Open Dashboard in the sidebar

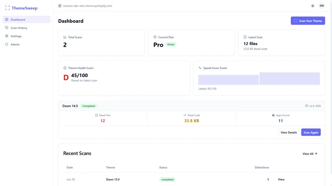coord(27,19)
